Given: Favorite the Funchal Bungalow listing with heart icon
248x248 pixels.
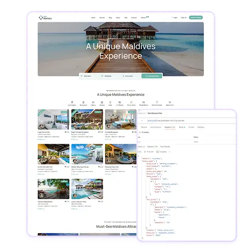Looking at the screenshot, I should 133,127.
